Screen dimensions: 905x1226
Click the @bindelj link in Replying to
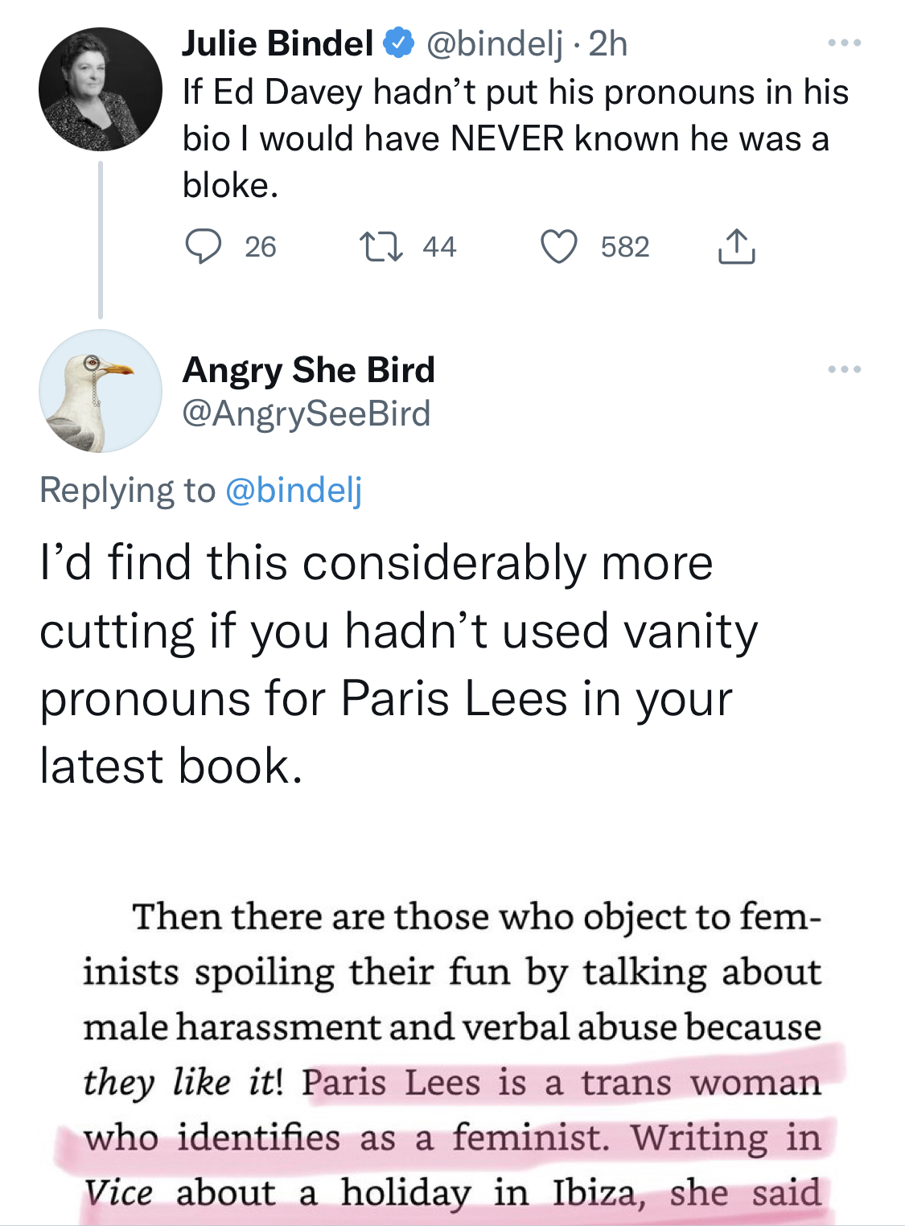[x=294, y=490]
